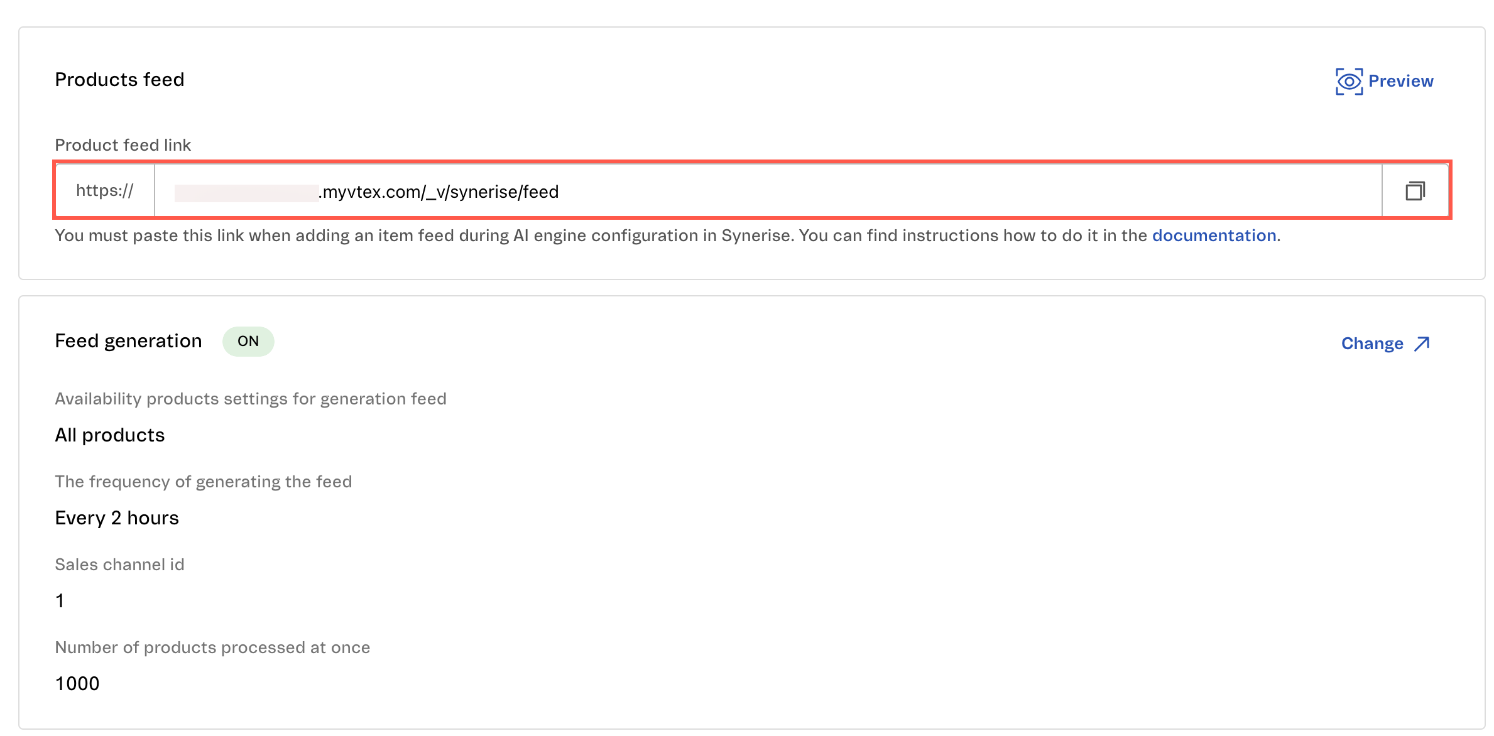The image size is (1494, 736).
Task: Disable feed generation via ON indicator
Action: pyautogui.click(x=249, y=341)
